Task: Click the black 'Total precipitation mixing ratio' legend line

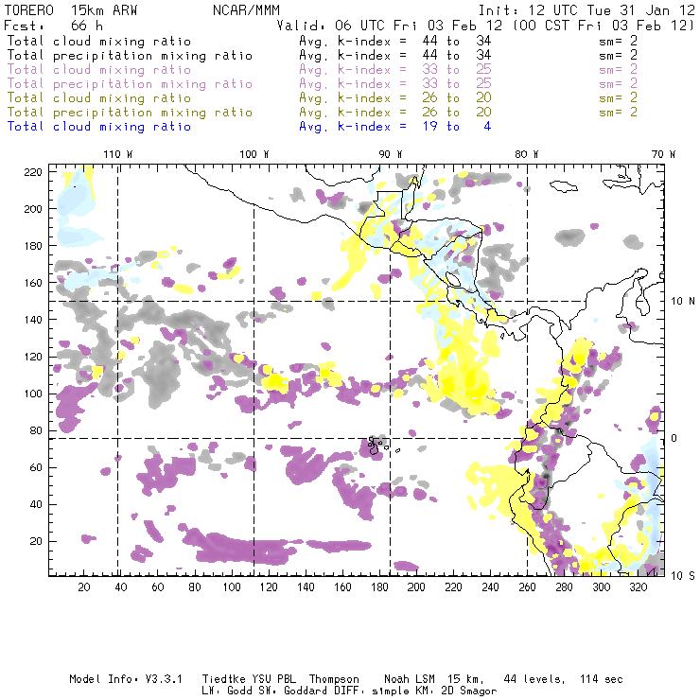Action: coord(130,56)
